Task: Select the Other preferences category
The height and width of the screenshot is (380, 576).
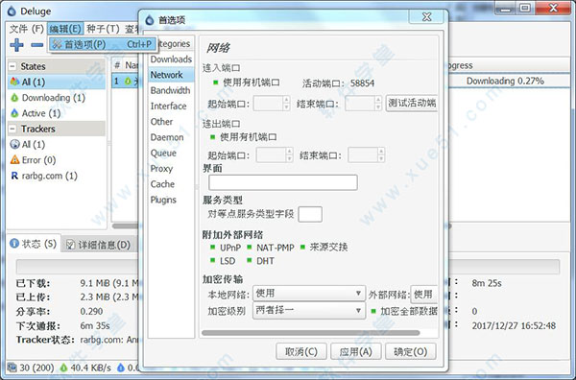Action: click(171, 122)
